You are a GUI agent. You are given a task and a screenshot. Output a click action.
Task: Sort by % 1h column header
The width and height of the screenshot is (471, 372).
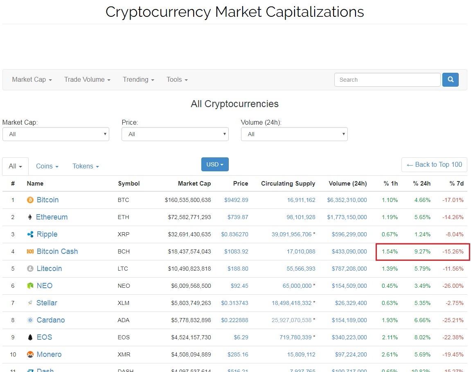390,183
